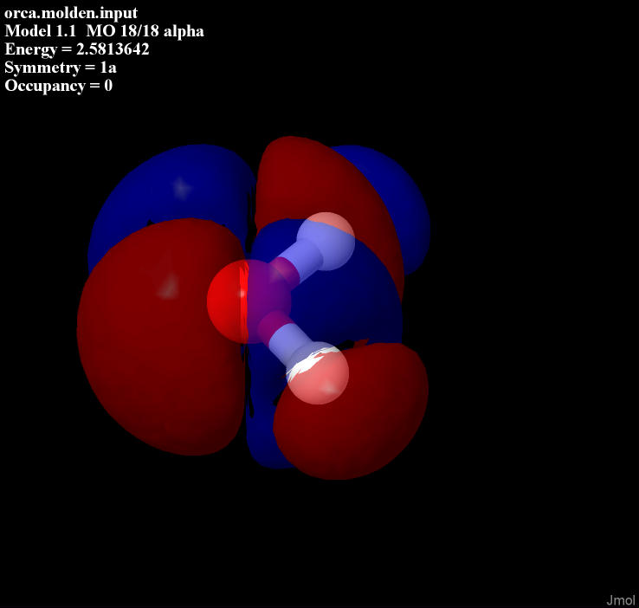Click the upper hydrogen atom sphere
639x608 pixels.
pyautogui.click(x=326, y=242)
